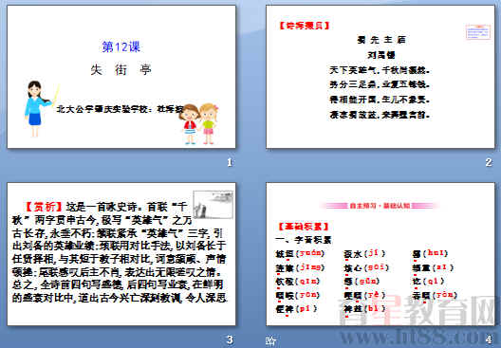Click the heading 失 街 亭 on slide 1
Viewport: 501px width, 348px height.
(121, 69)
